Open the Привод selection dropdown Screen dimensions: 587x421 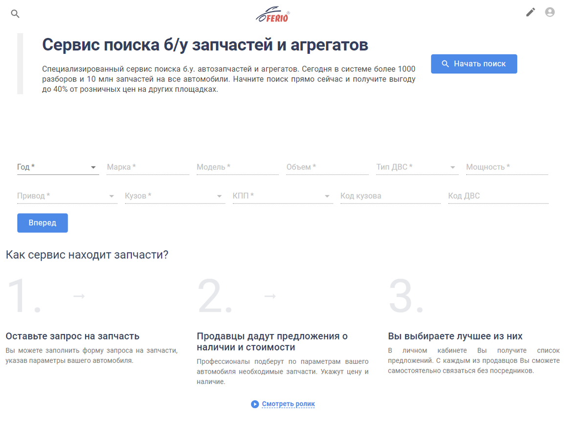tap(112, 196)
